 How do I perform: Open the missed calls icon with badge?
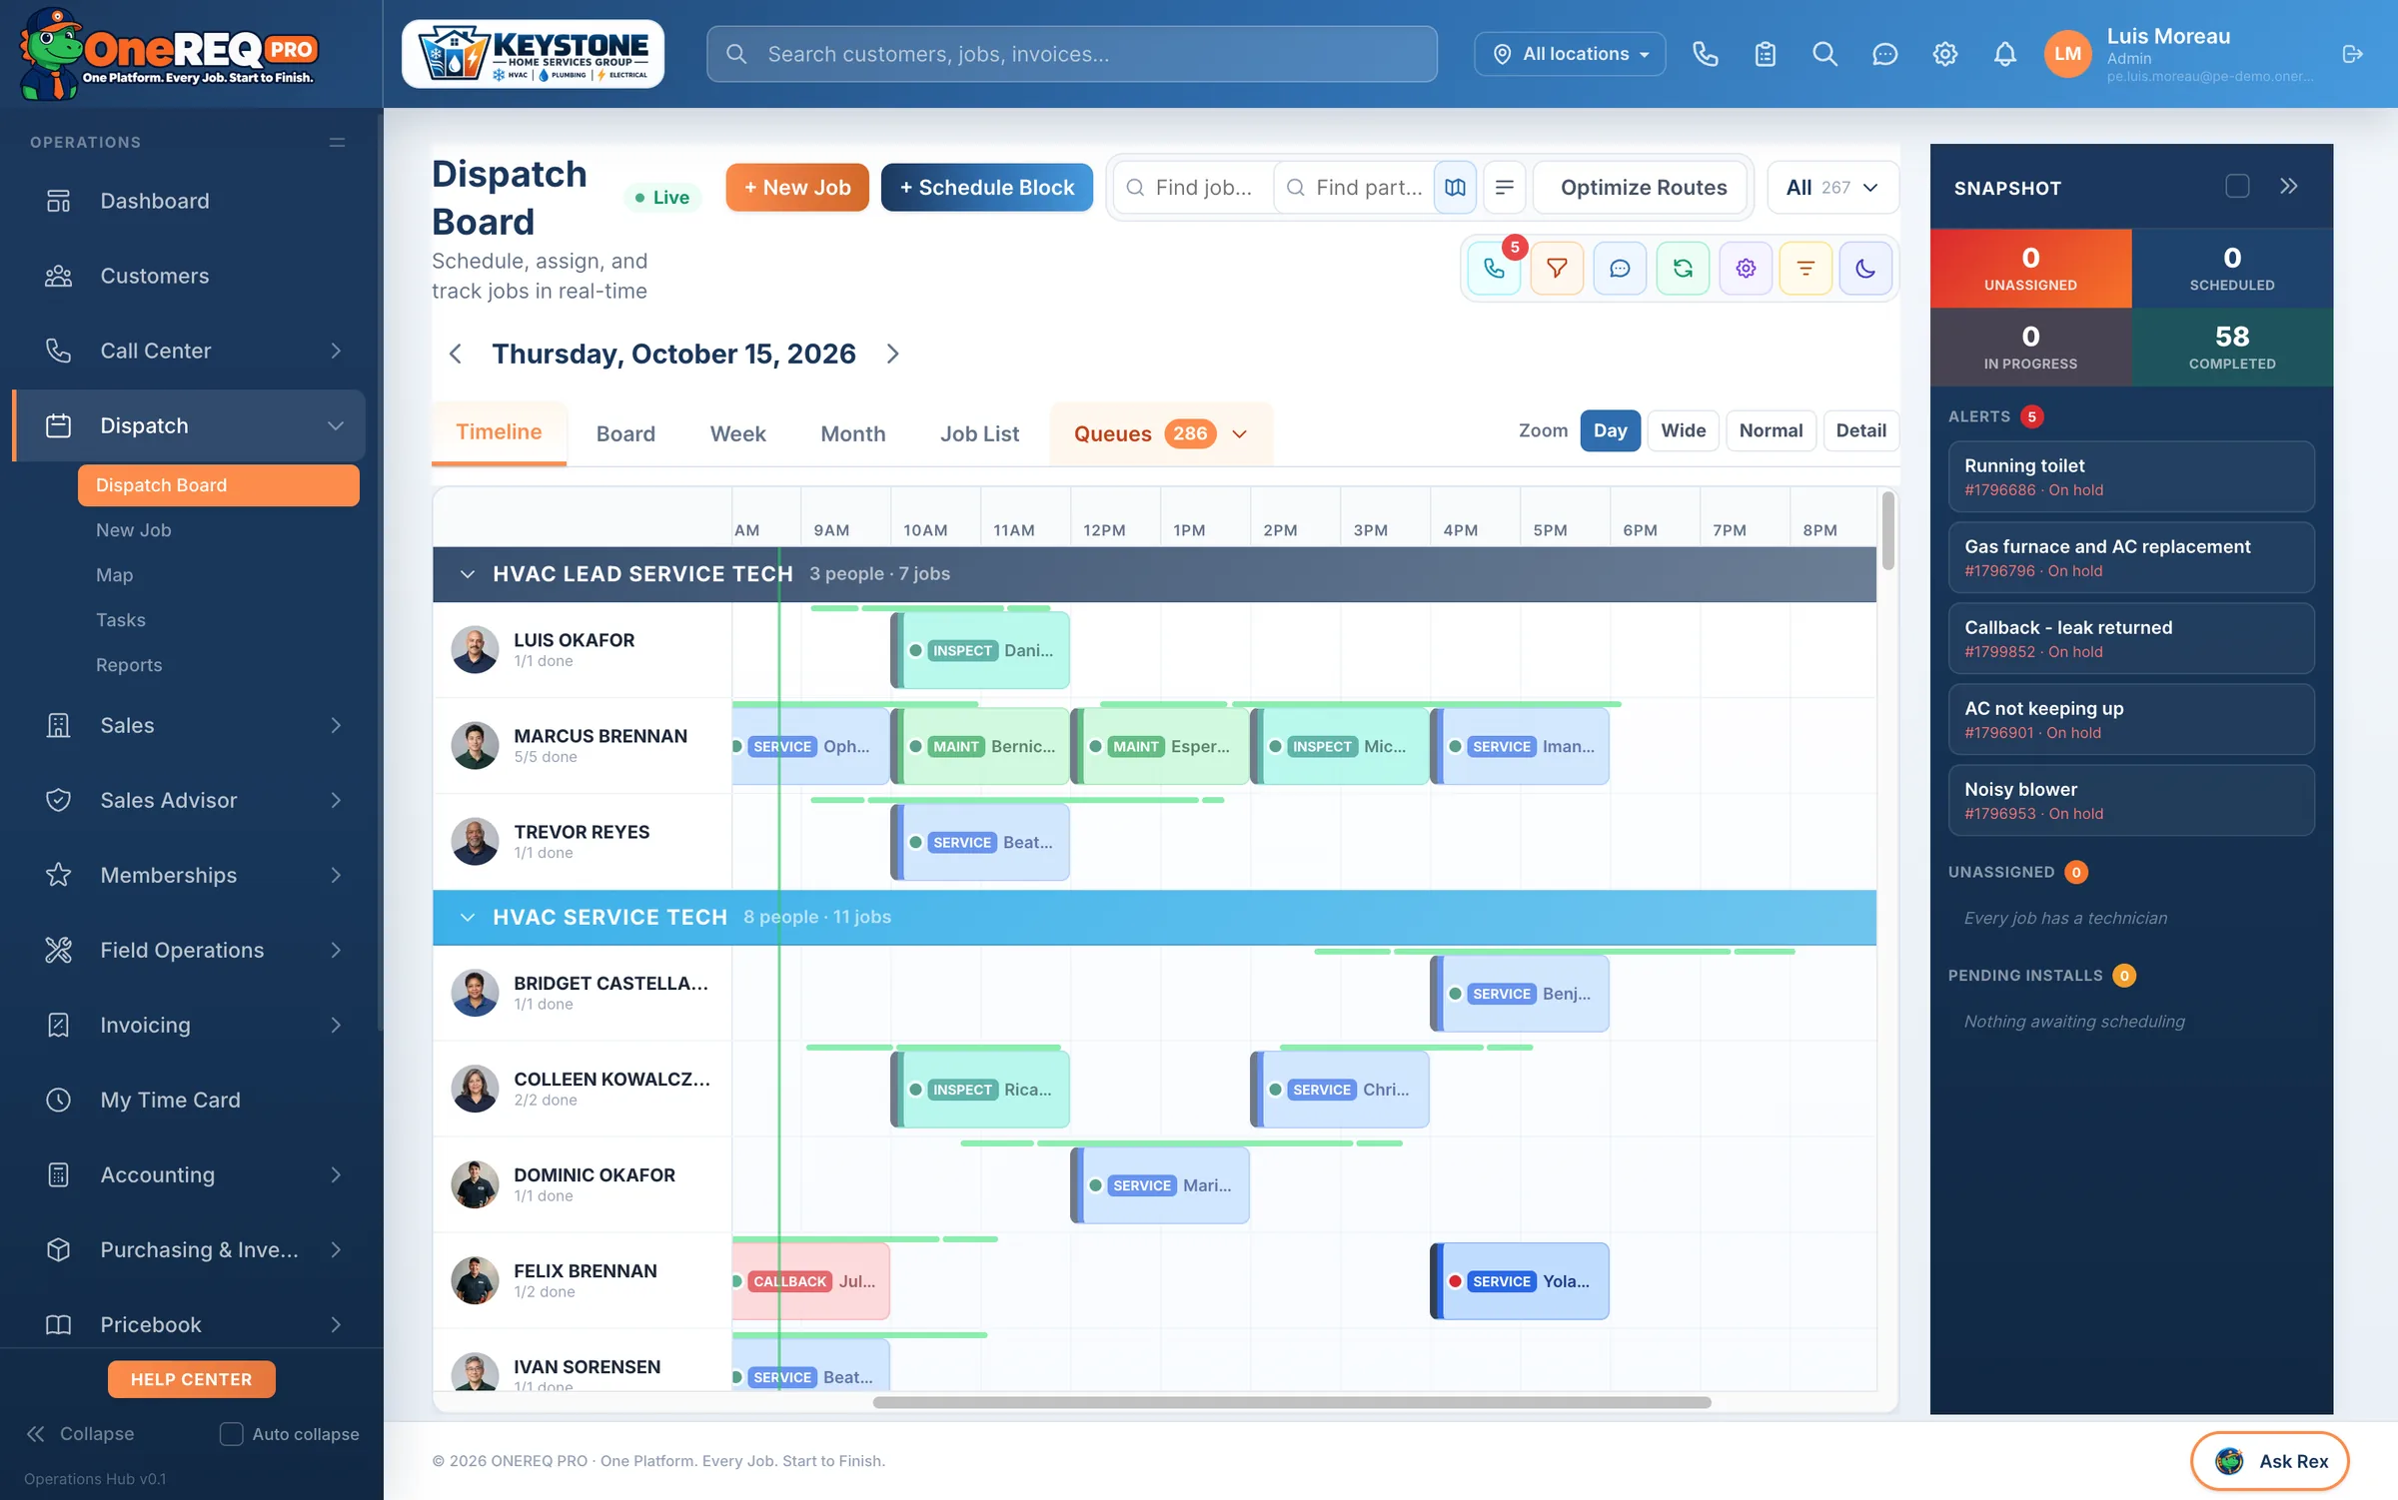1494,268
